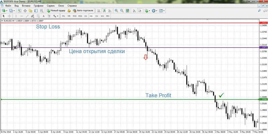
Task: Click the 1.23765 price axis label
Action: [263, 32]
